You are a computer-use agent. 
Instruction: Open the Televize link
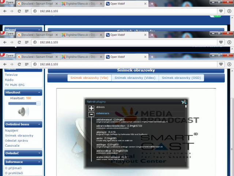(11, 75)
